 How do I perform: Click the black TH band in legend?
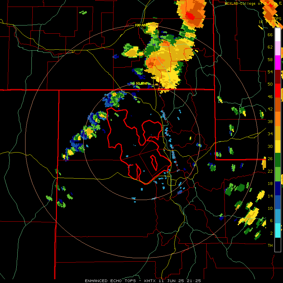click(278, 245)
